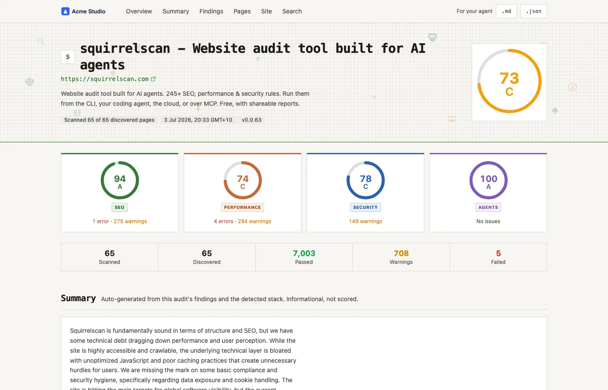Switch to the Pages nav item
608x390 pixels.
(x=242, y=11)
